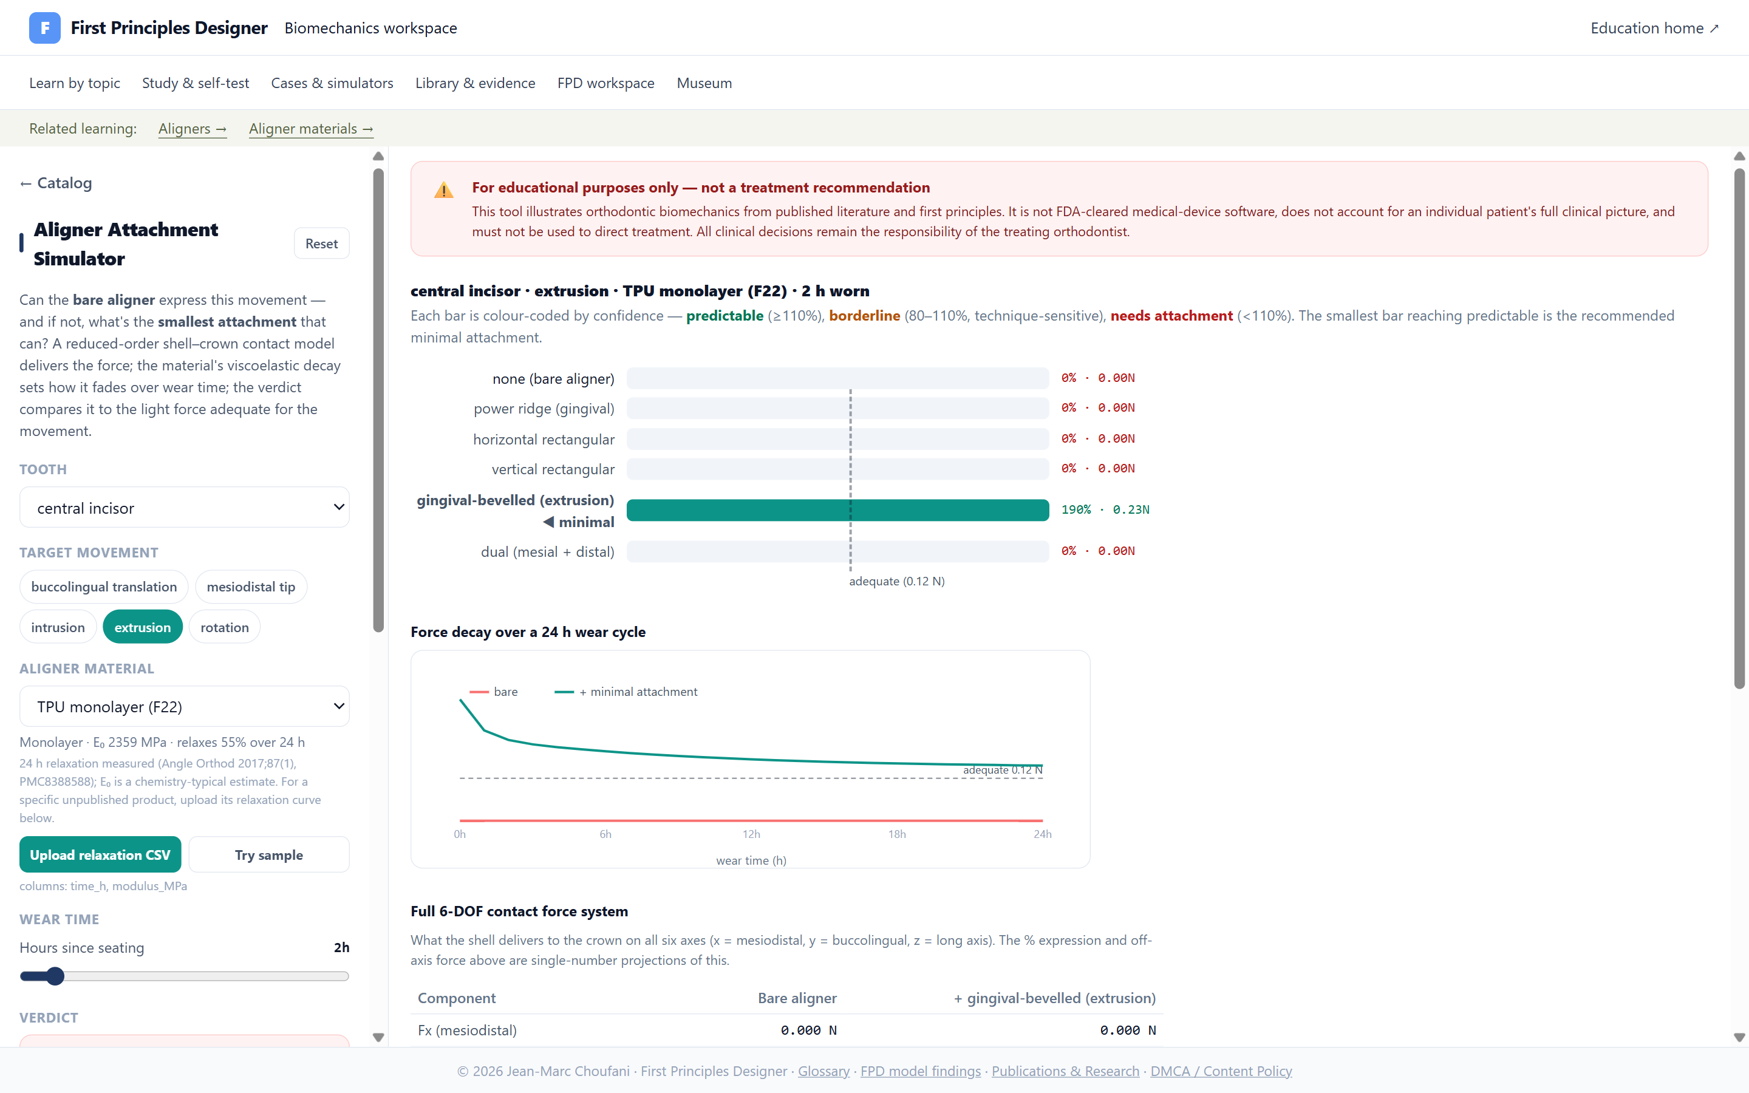Screen dimensions: 1749x1093
Task: Click the Reset button
Action: tap(322, 243)
